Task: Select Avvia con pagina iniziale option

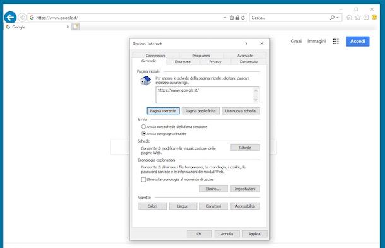Action: [x=143, y=134]
